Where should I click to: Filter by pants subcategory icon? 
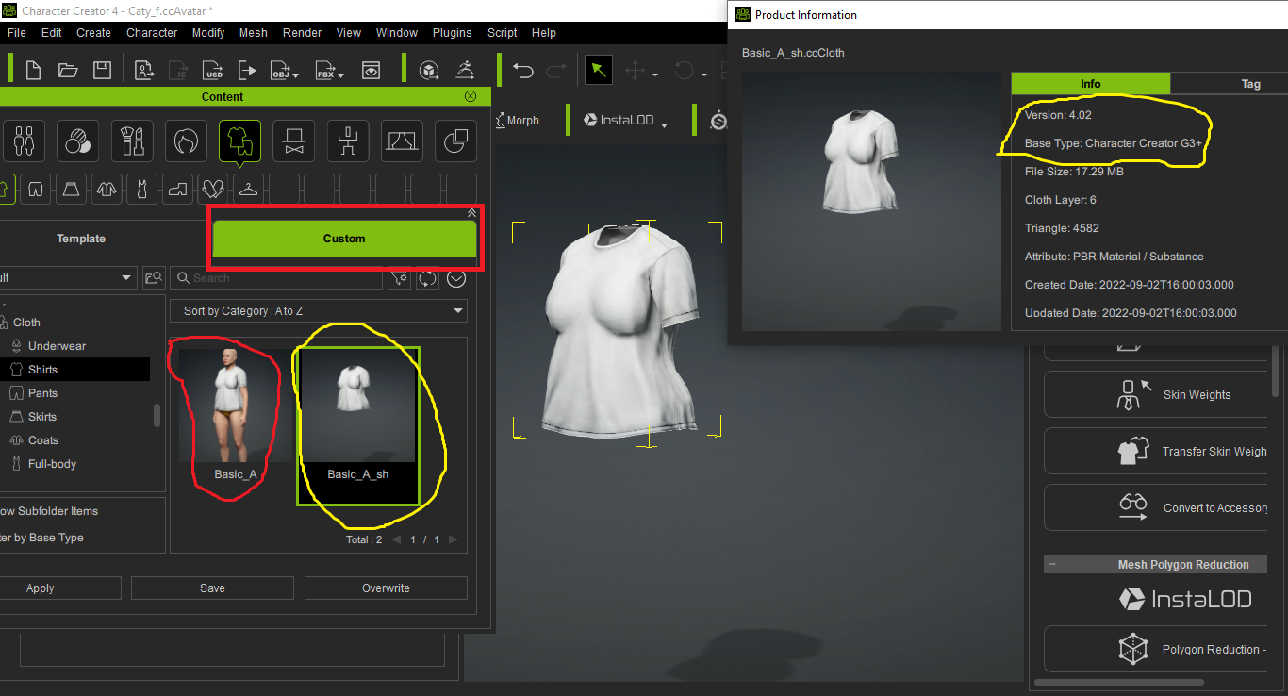(36, 189)
